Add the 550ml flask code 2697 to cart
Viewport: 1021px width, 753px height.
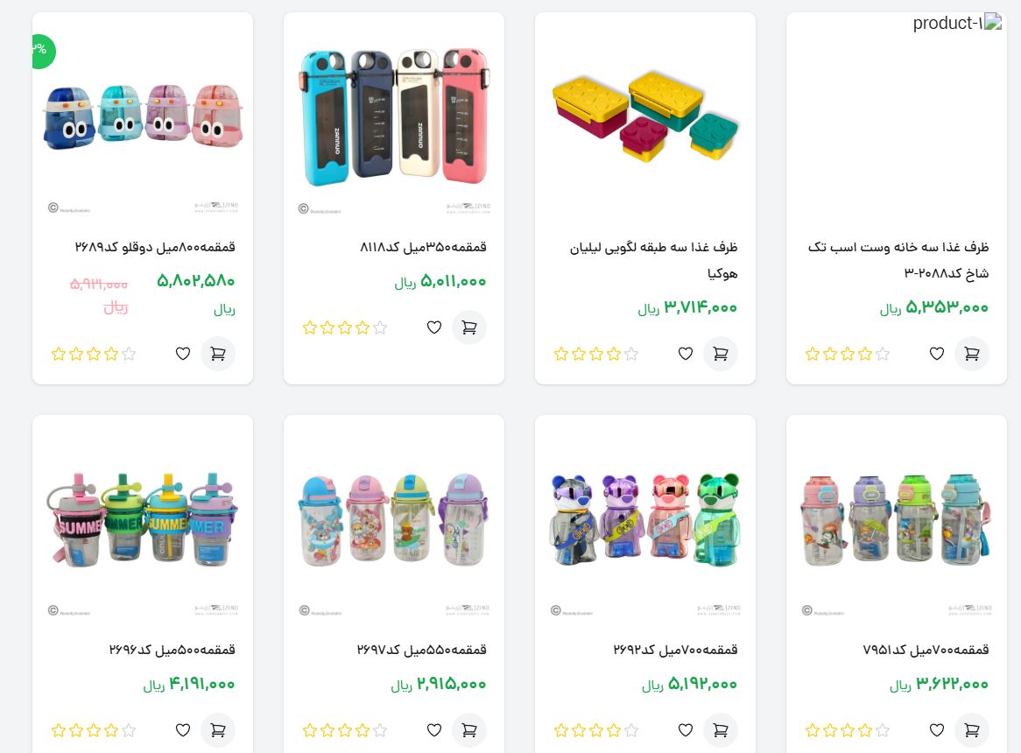click(x=468, y=730)
